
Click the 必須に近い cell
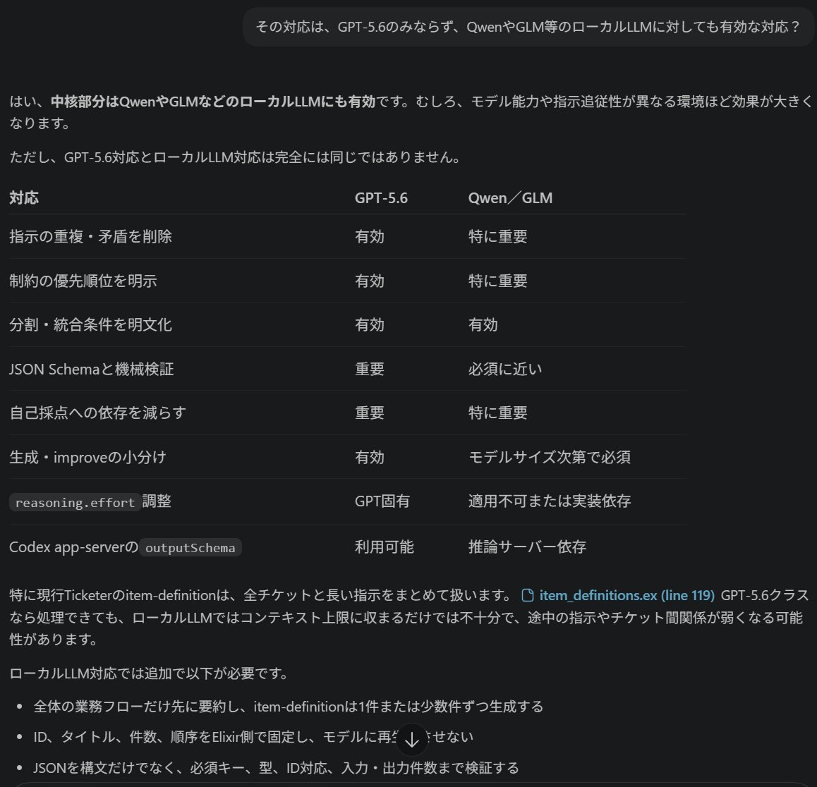(505, 369)
